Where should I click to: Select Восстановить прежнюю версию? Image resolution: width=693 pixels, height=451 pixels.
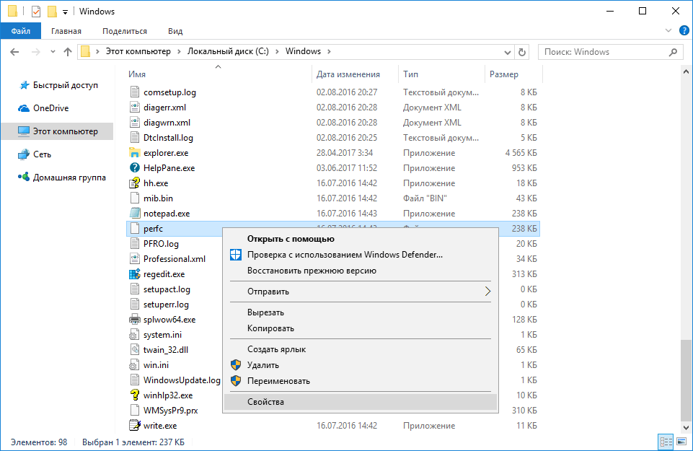tap(360, 271)
